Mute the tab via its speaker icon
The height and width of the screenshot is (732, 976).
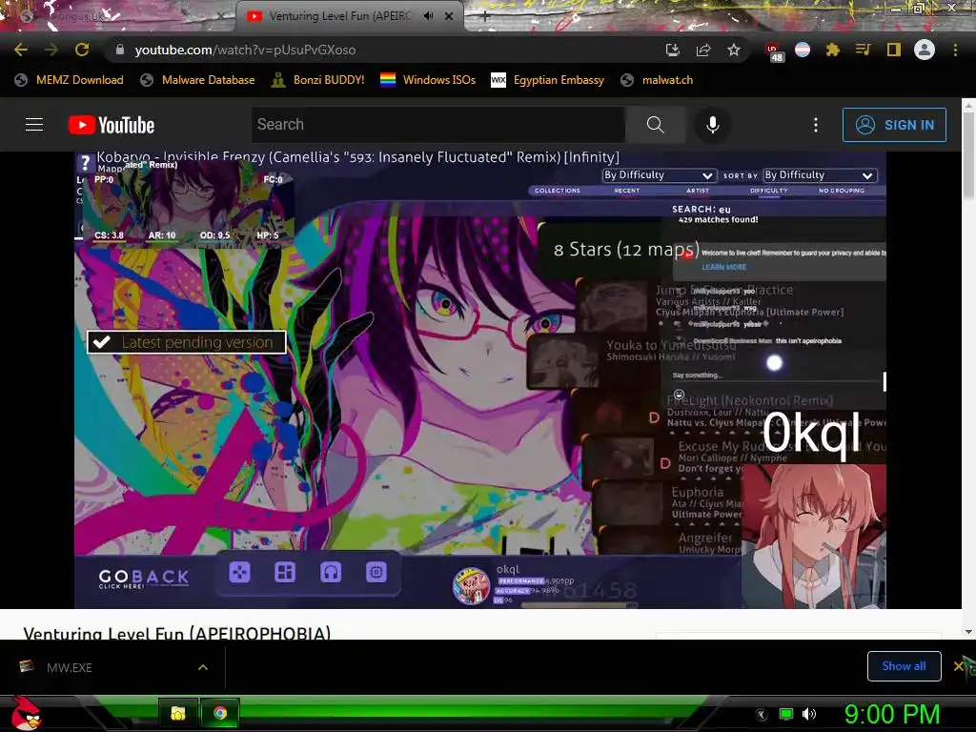click(x=428, y=16)
